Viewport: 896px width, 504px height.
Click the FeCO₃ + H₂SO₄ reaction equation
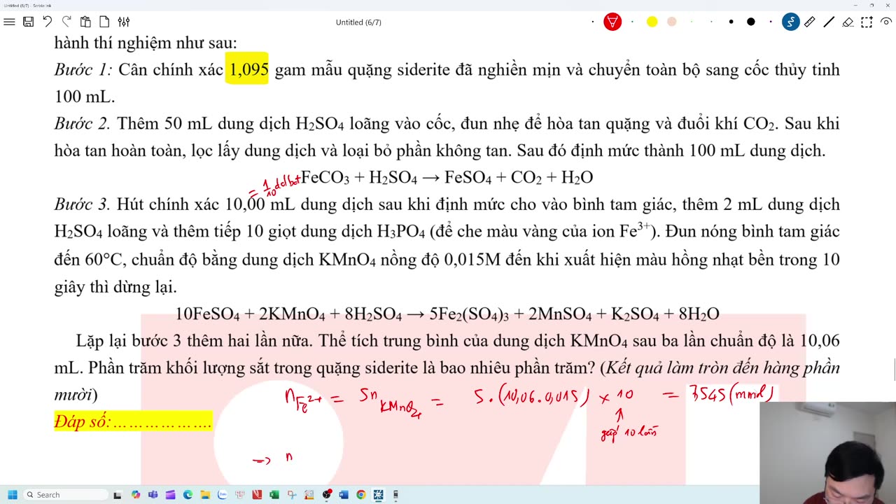(447, 178)
